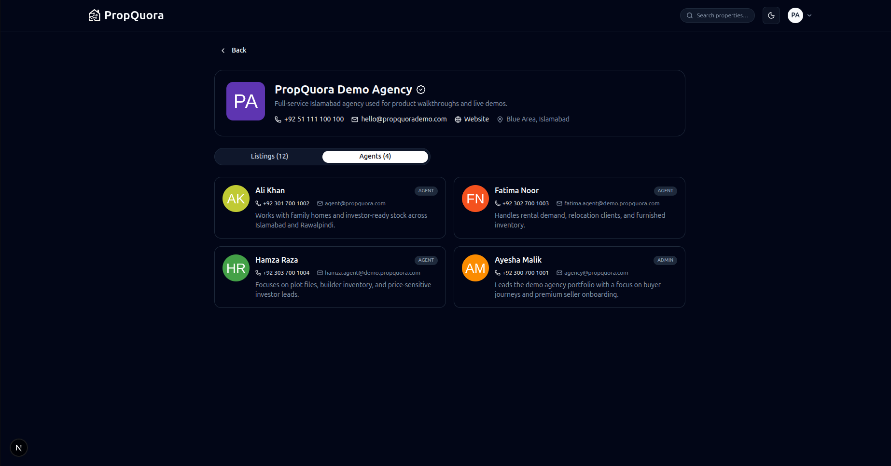Email fatima.agent@demo.propquora.com
The image size is (891, 466).
coord(612,203)
